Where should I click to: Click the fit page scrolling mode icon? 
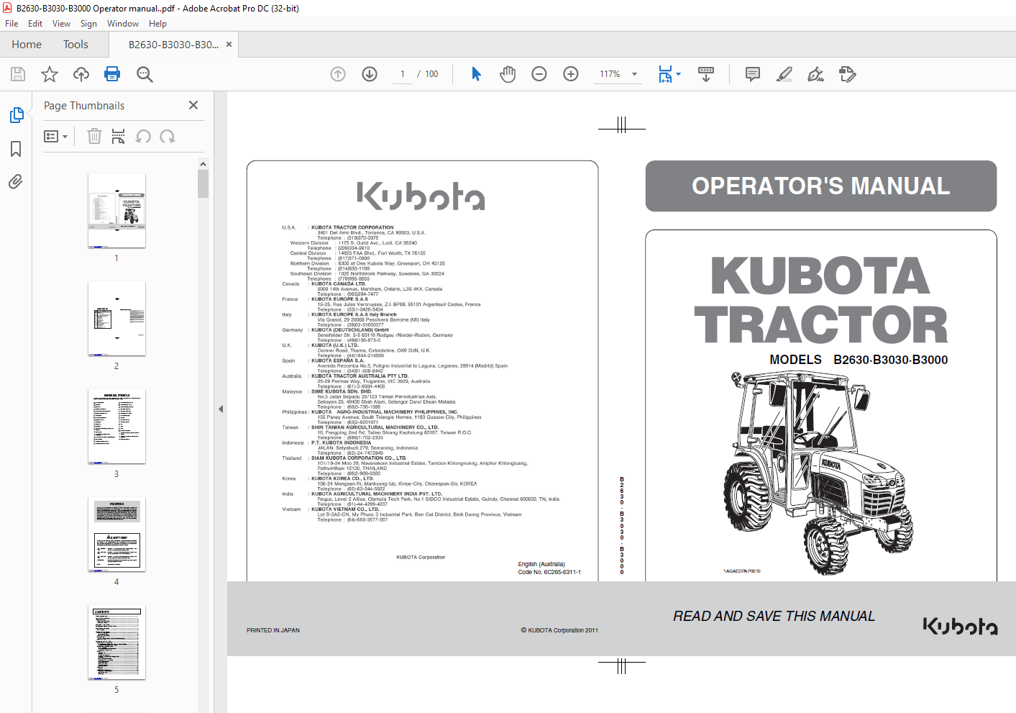point(665,74)
